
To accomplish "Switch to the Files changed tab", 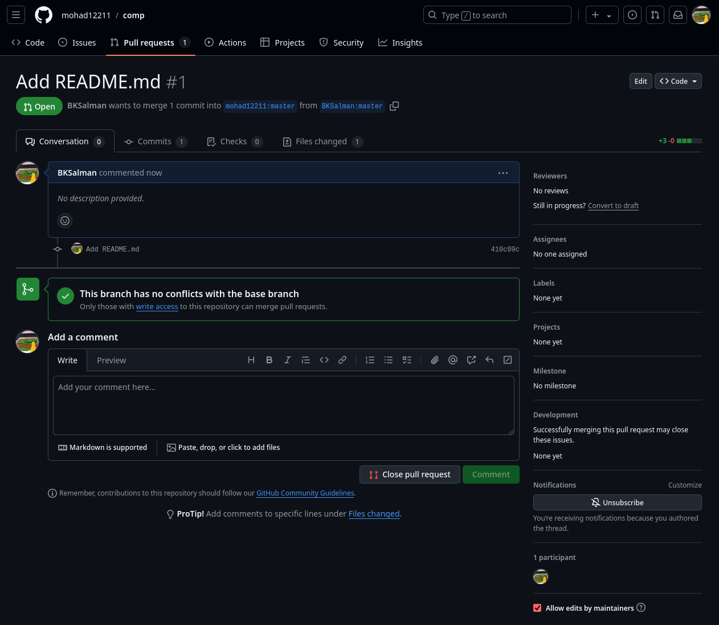I will [x=322, y=141].
